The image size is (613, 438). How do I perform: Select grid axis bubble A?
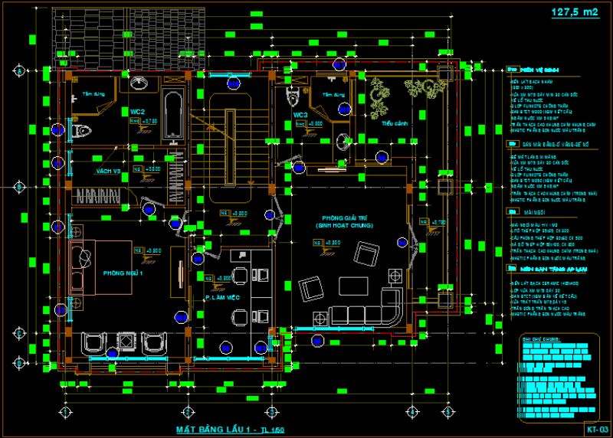coord(19,70)
